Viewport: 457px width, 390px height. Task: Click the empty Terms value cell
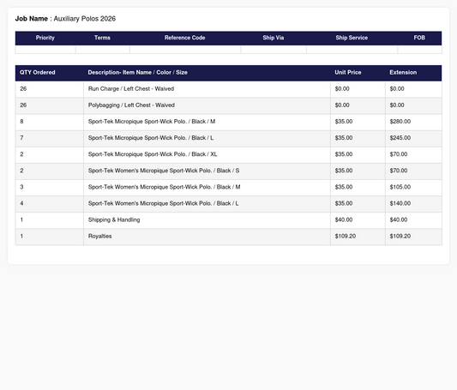tap(103, 50)
